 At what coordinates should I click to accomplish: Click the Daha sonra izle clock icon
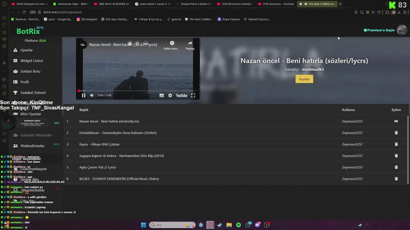[172, 43]
